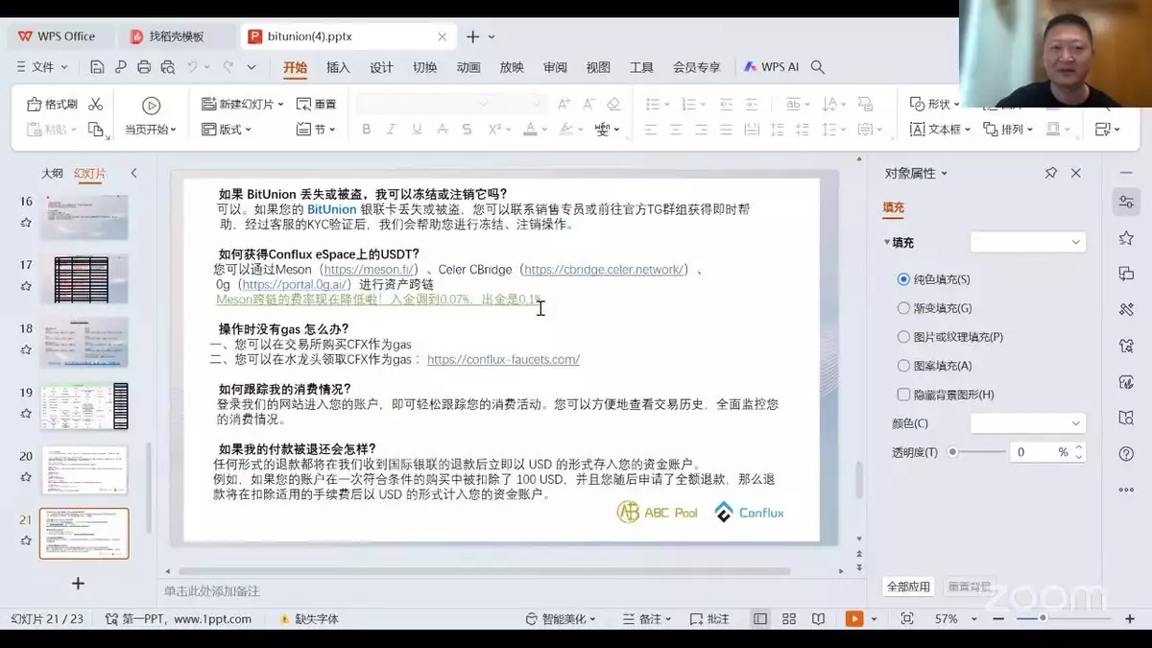Click Apply to All (全部应用) button
The width and height of the screenshot is (1152, 648).
click(908, 587)
